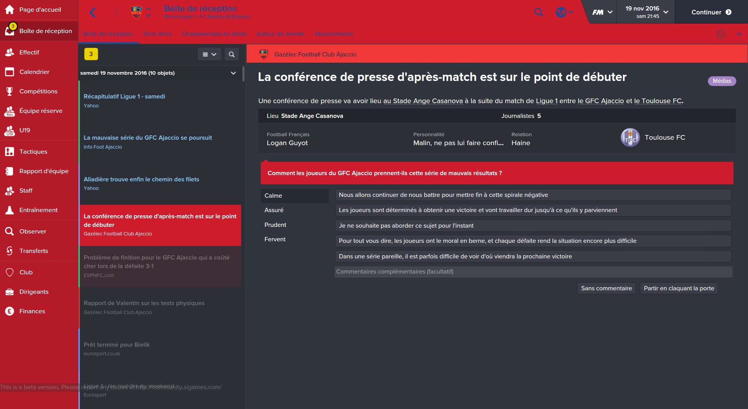Click the GFC Ajaccio club crest

(x=136, y=12)
